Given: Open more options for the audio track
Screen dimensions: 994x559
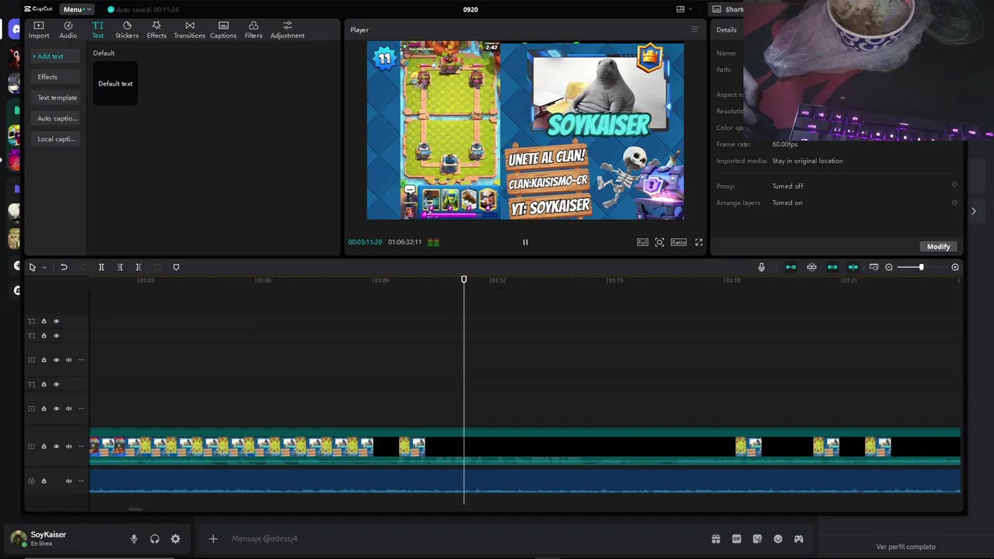Looking at the screenshot, I should pos(81,481).
